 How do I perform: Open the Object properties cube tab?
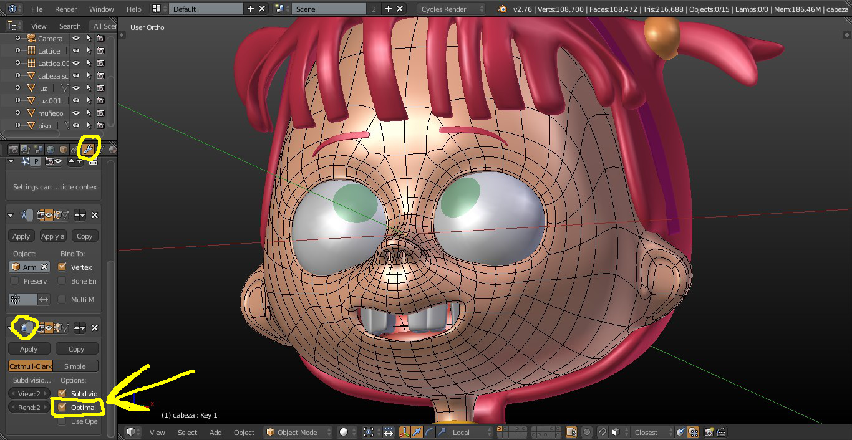[63, 150]
